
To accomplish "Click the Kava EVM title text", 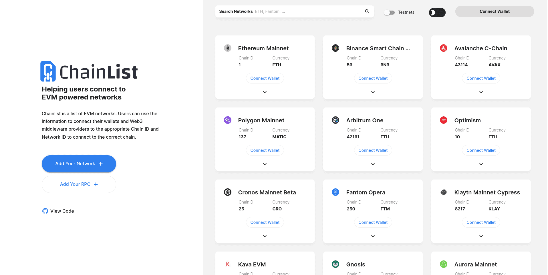I will click(252, 264).
